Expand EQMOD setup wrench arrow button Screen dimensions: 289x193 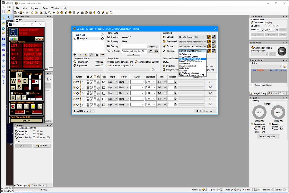39,39
